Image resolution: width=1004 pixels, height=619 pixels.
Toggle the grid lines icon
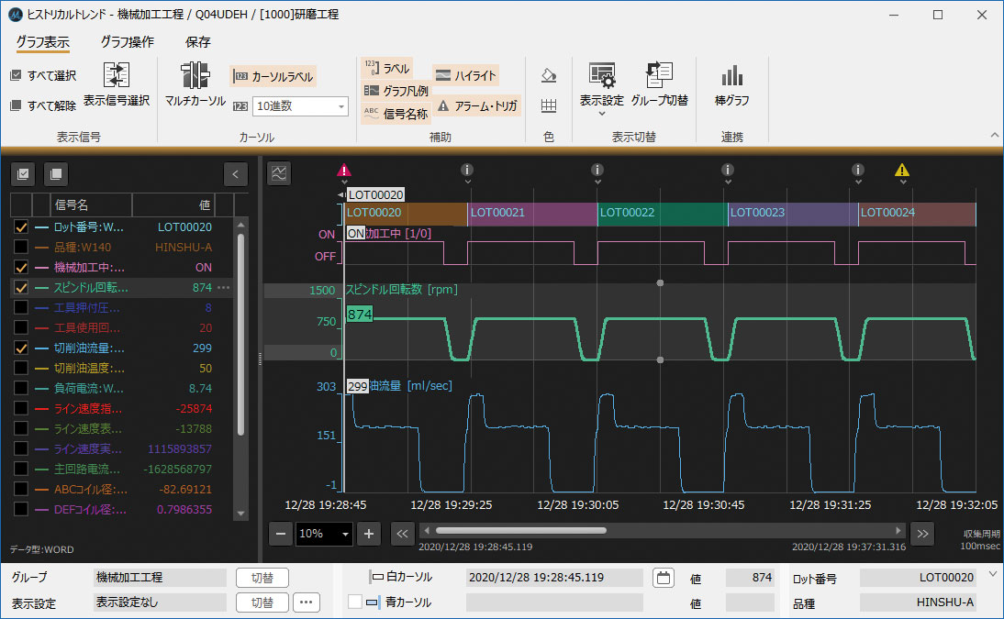point(549,106)
